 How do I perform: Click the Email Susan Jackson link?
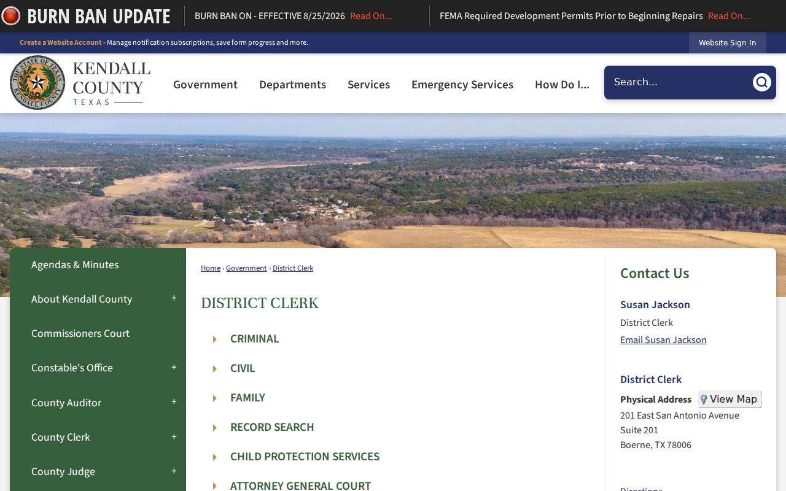coord(663,340)
